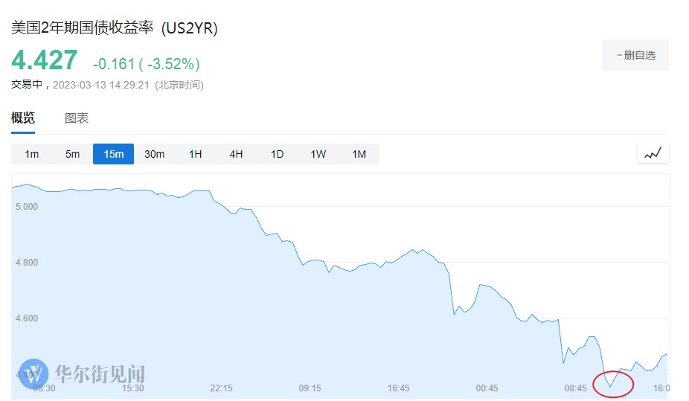Image resolution: width=689 pixels, height=401 pixels.
Task: Select the 1m timeframe
Action: (31, 154)
